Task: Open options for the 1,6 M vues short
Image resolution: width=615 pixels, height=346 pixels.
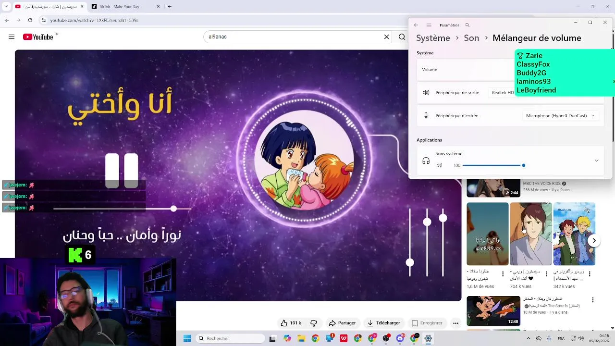Action: click(503, 274)
